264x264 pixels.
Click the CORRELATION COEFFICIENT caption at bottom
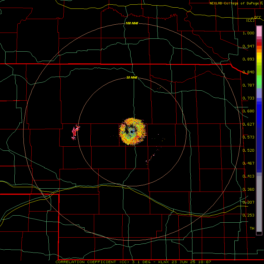pyautogui.click(x=133, y=262)
